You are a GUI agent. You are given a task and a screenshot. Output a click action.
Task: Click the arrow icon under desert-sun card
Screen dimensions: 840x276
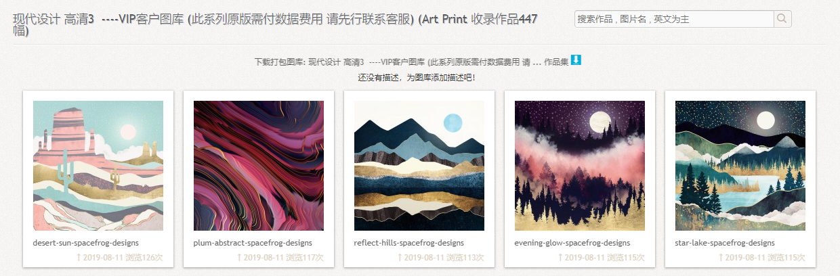click(x=79, y=258)
